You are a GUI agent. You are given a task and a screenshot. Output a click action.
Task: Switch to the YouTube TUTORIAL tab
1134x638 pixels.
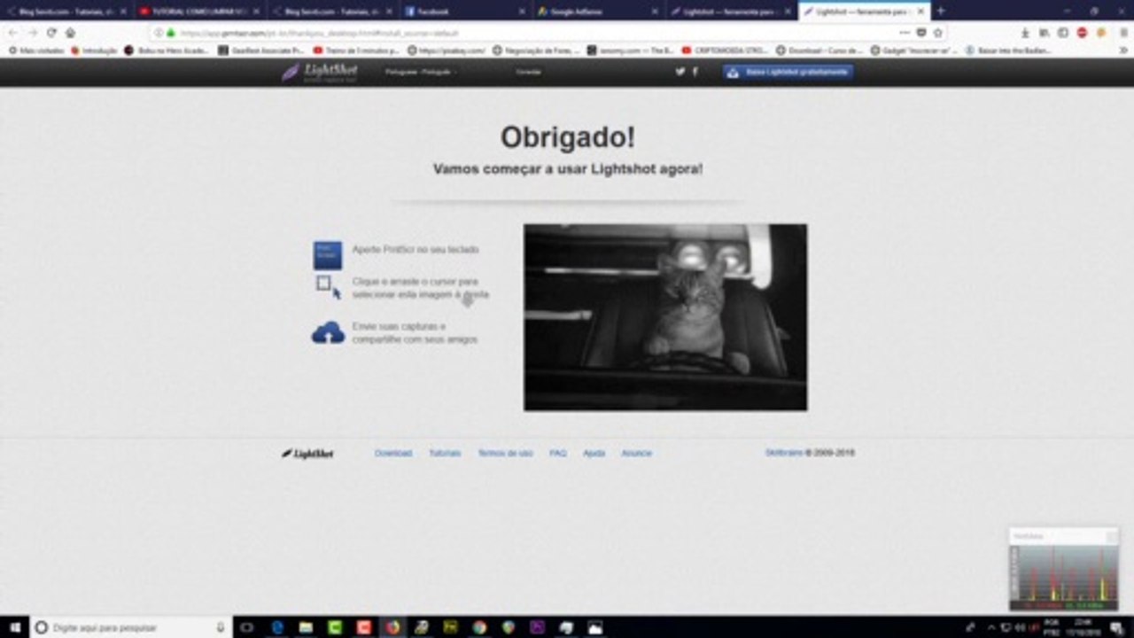199,12
